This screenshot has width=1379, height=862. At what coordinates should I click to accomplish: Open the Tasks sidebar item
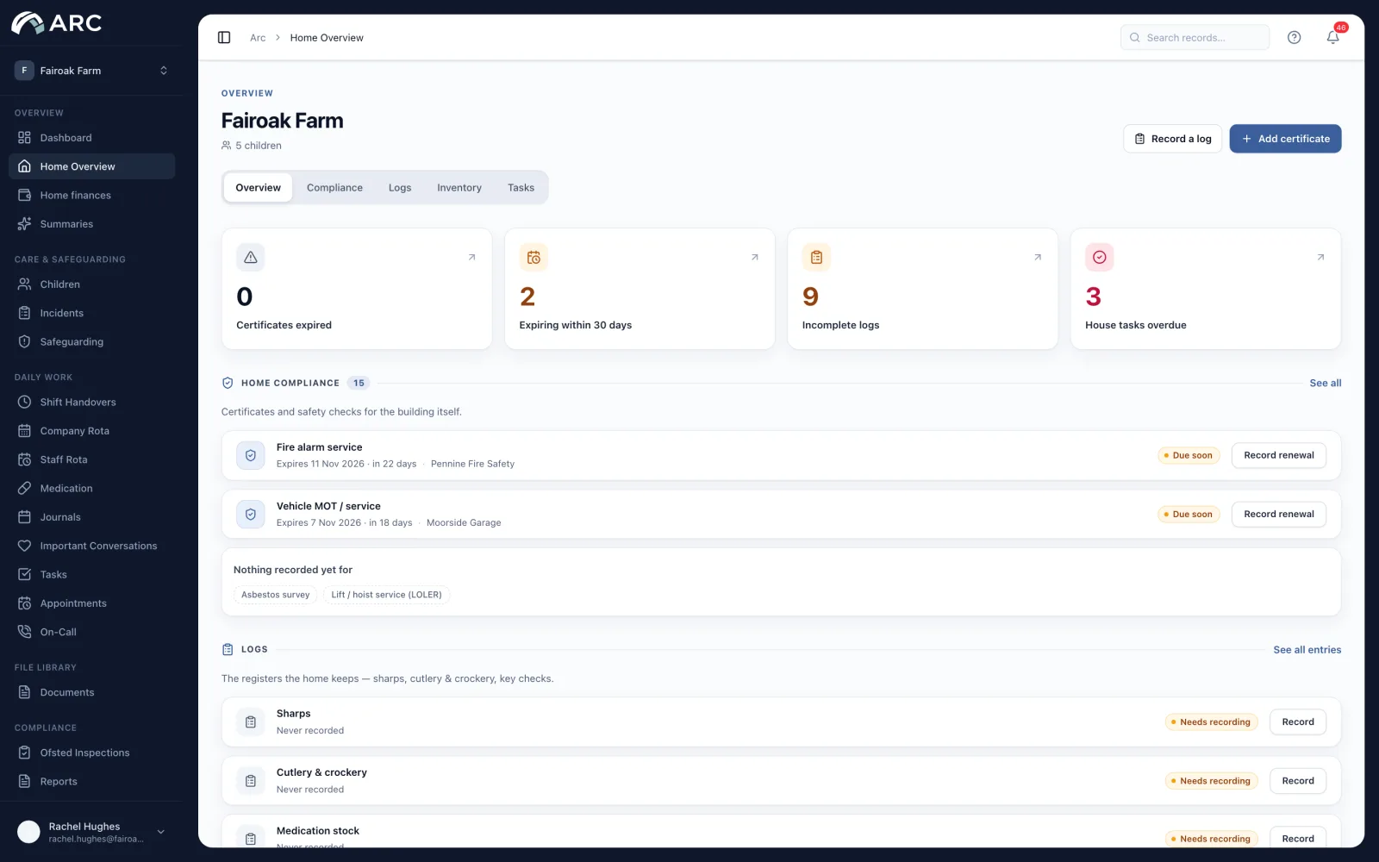point(91,575)
